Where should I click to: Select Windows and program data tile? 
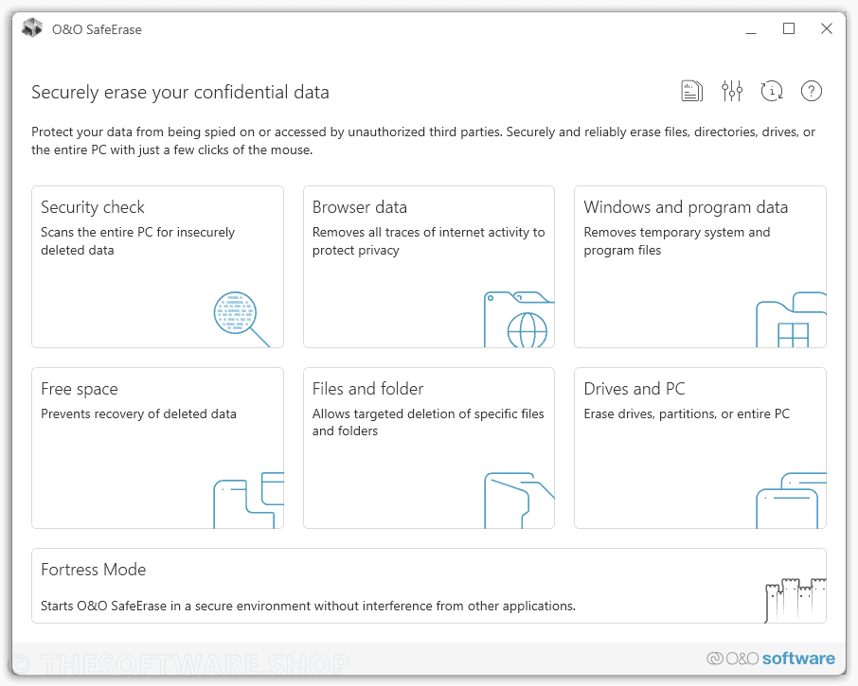click(x=700, y=267)
